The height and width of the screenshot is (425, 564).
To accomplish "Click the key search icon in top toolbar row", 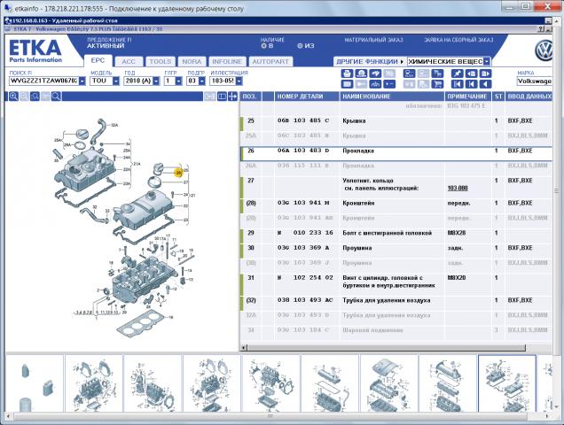I will point(410,73).
